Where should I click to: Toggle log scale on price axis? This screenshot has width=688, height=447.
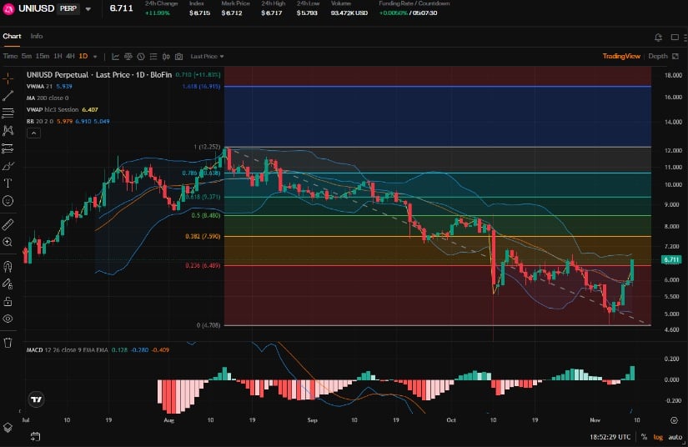tap(657, 438)
